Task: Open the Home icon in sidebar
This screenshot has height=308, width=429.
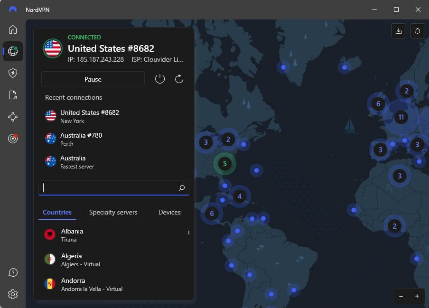Action: click(13, 29)
